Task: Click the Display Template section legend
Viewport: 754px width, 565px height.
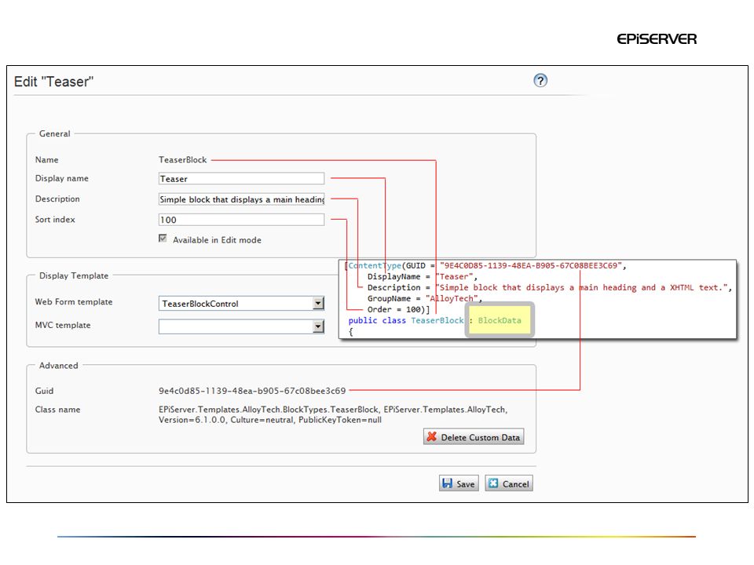Action: point(74,275)
